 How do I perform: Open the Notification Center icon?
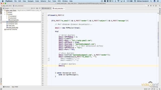(x=158, y=1)
